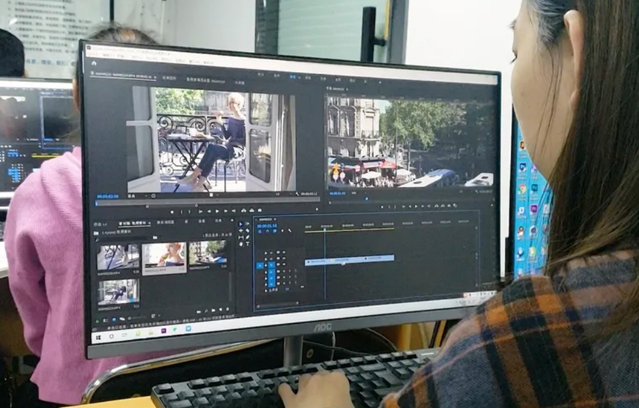Switch to Effect Controls tab
Image resolution: width=639 pixels, height=408 pixels.
pos(169,78)
